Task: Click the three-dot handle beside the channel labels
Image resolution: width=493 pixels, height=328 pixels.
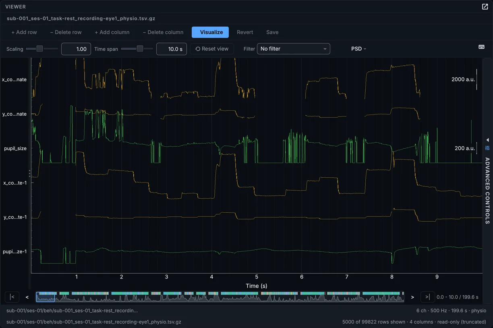Action: [x=29, y=174]
